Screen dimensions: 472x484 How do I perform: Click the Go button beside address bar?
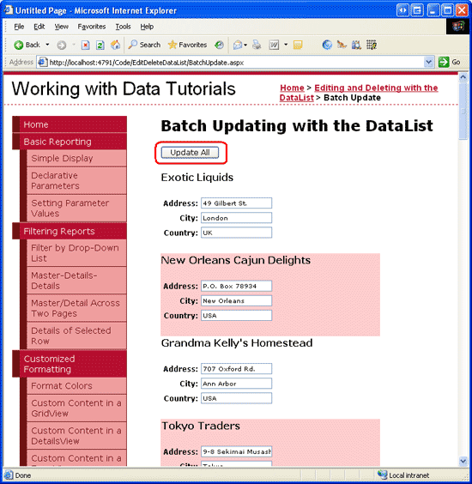(x=450, y=63)
